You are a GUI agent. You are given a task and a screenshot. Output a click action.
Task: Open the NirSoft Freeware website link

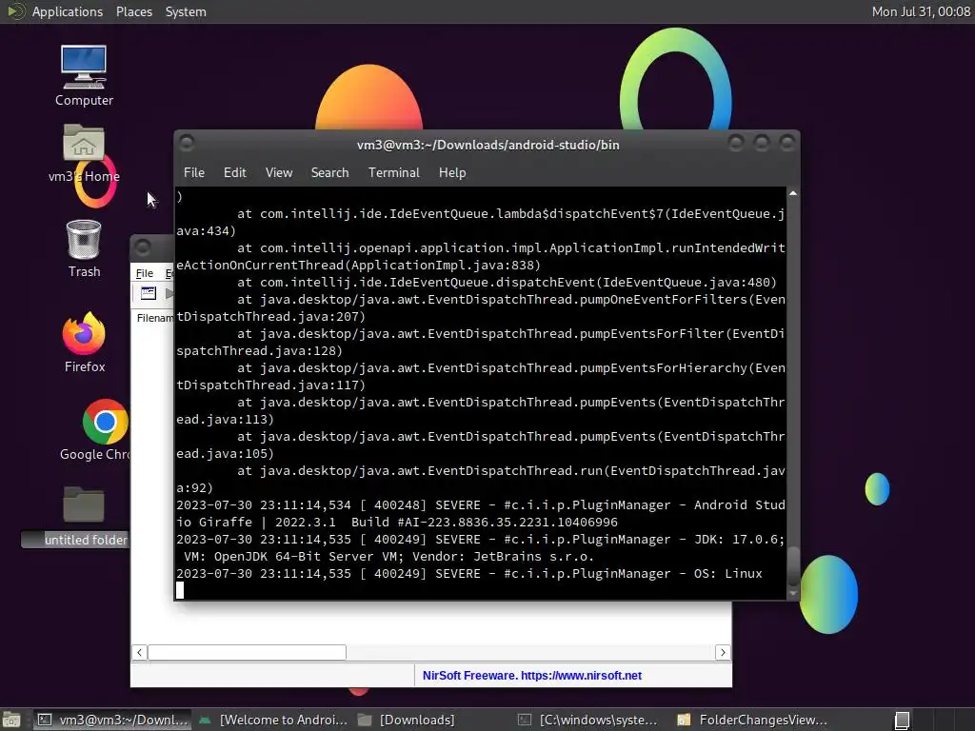tap(531, 676)
